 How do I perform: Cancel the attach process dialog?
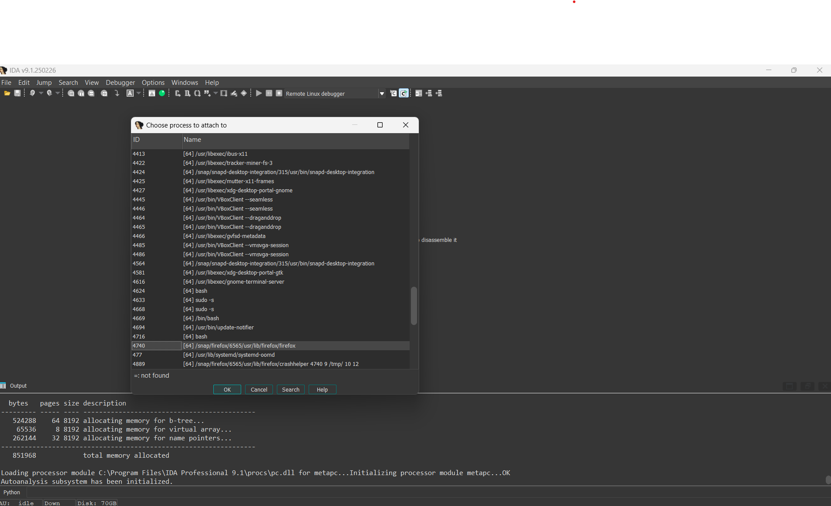click(259, 389)
